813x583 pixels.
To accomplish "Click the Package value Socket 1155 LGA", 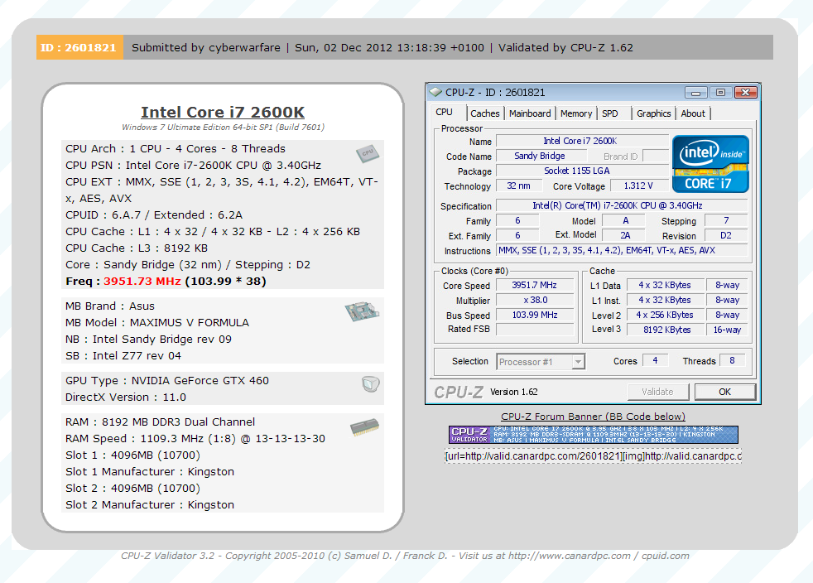I will coord(582,171).
